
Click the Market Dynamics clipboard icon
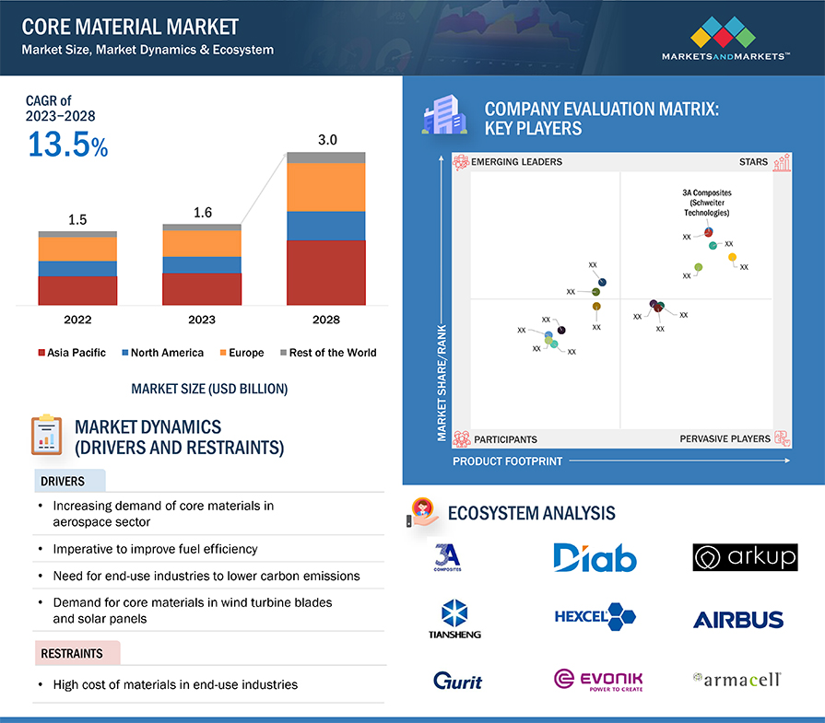[x=46, y=436]
